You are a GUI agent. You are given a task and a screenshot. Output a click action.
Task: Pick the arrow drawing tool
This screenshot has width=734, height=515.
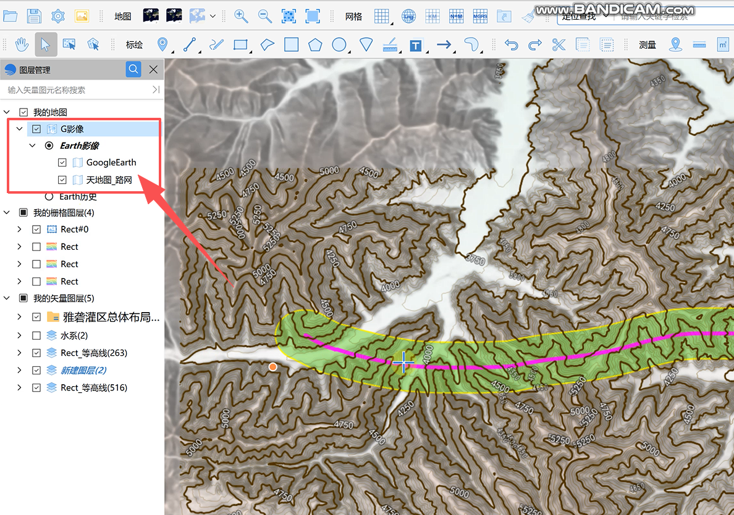coord(444,45)
